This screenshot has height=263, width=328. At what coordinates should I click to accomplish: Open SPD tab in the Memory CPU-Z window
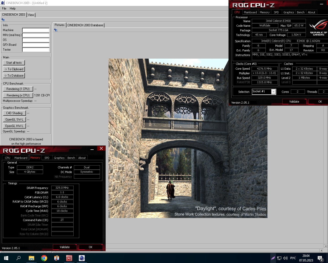(47, 158)
